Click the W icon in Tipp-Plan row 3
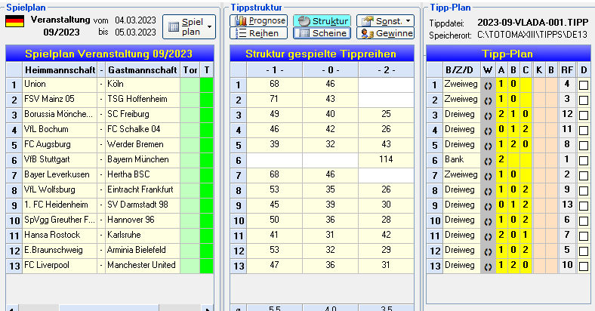The width and height of the screenshot is (595, 311). point(488,115)
